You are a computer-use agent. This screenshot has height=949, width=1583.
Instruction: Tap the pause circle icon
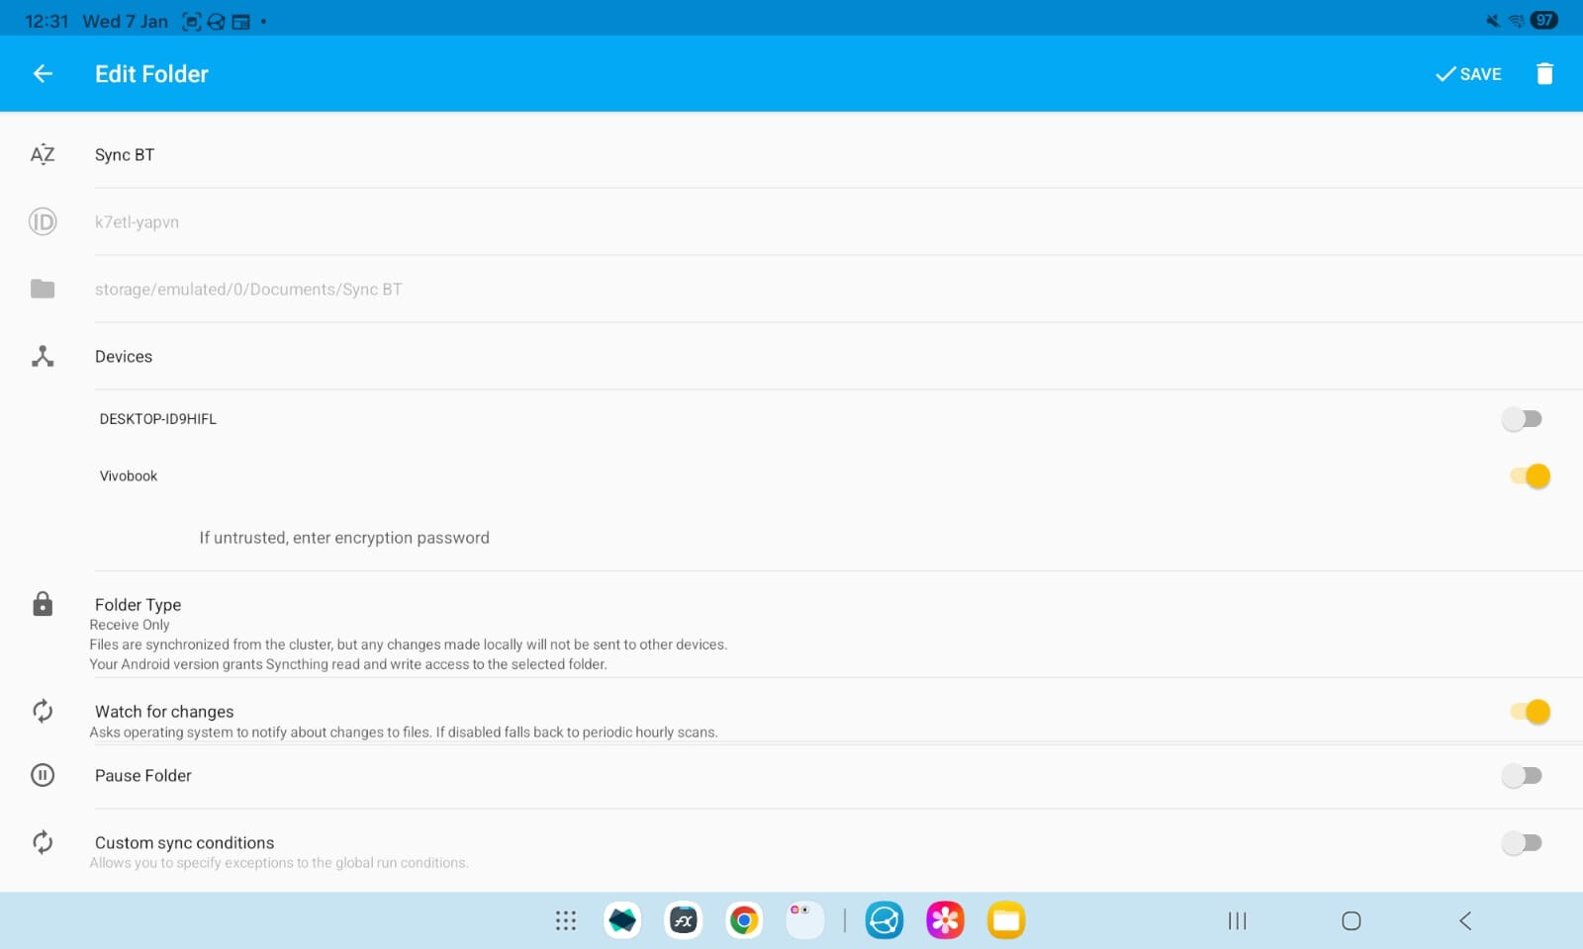coord(43,776)
